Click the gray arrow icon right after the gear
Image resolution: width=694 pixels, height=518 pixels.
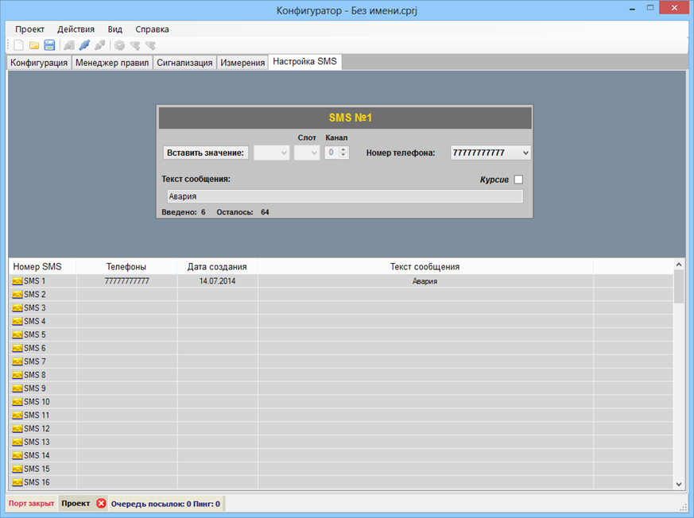(135, 45)
